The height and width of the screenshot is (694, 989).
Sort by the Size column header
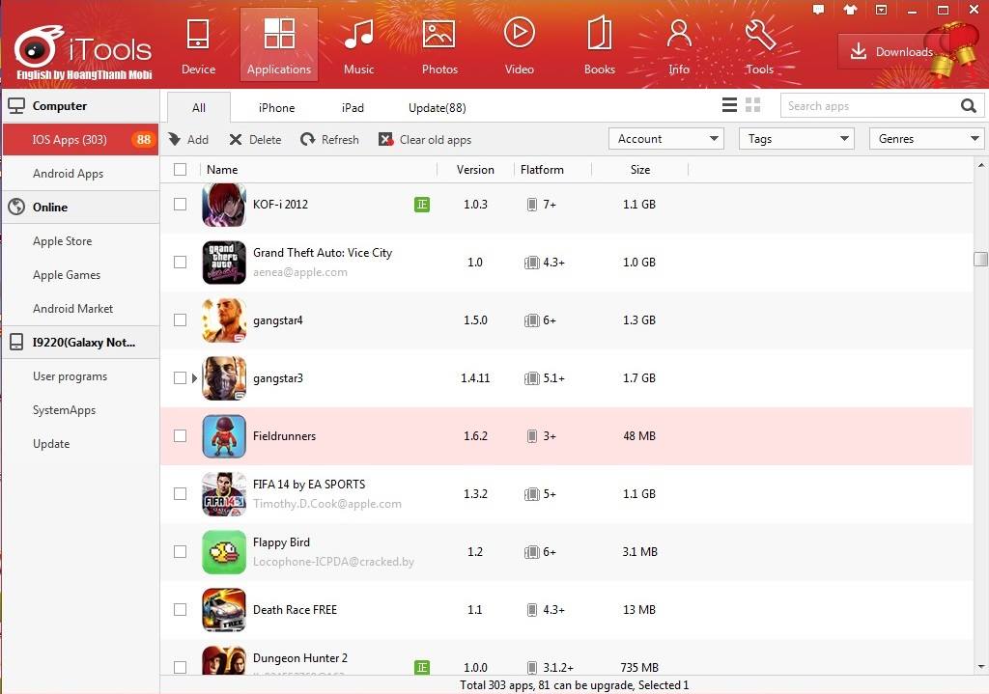(639, 170)
